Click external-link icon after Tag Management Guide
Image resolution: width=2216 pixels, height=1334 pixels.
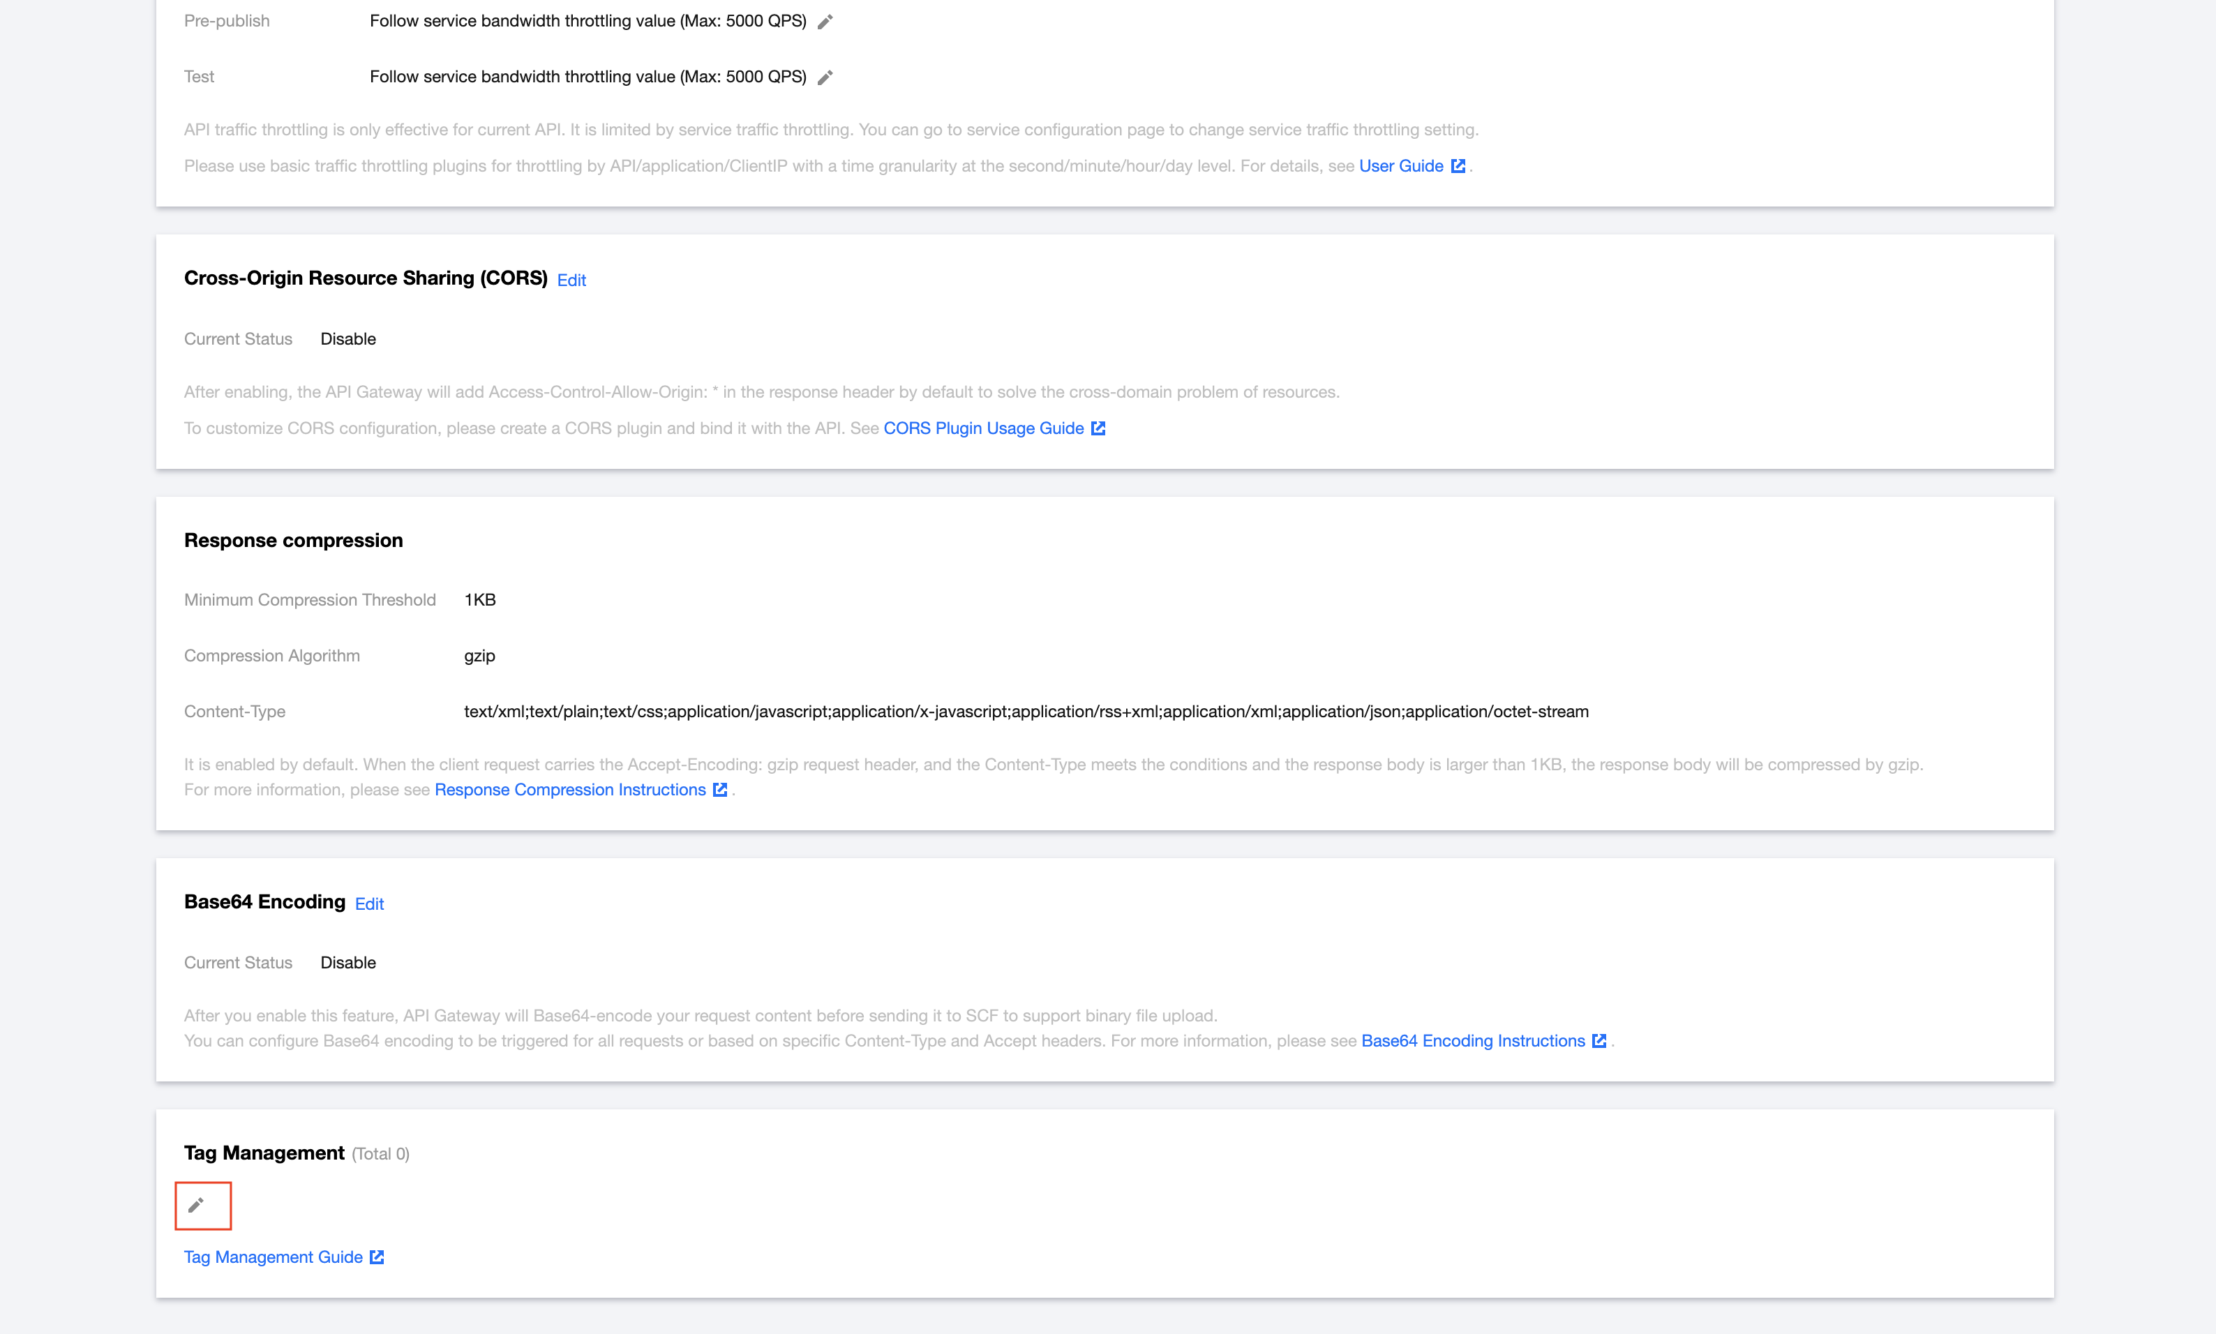click(x=377, y=1257)
